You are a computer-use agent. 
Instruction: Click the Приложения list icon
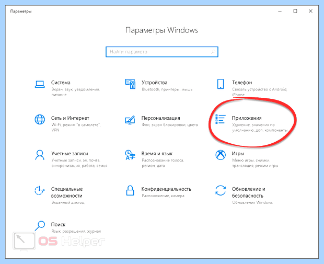pos(221,119)
